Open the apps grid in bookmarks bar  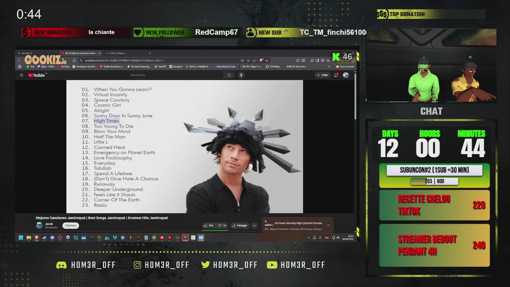click(x=20, y=67)
